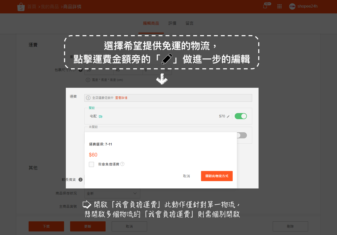
Task: Enable the gray toggle under 未開啟
Action: [x=242, y=135]
